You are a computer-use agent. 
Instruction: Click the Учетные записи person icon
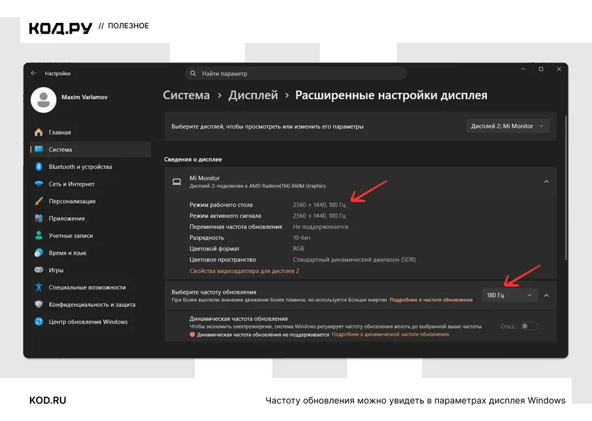click(38, 235)
